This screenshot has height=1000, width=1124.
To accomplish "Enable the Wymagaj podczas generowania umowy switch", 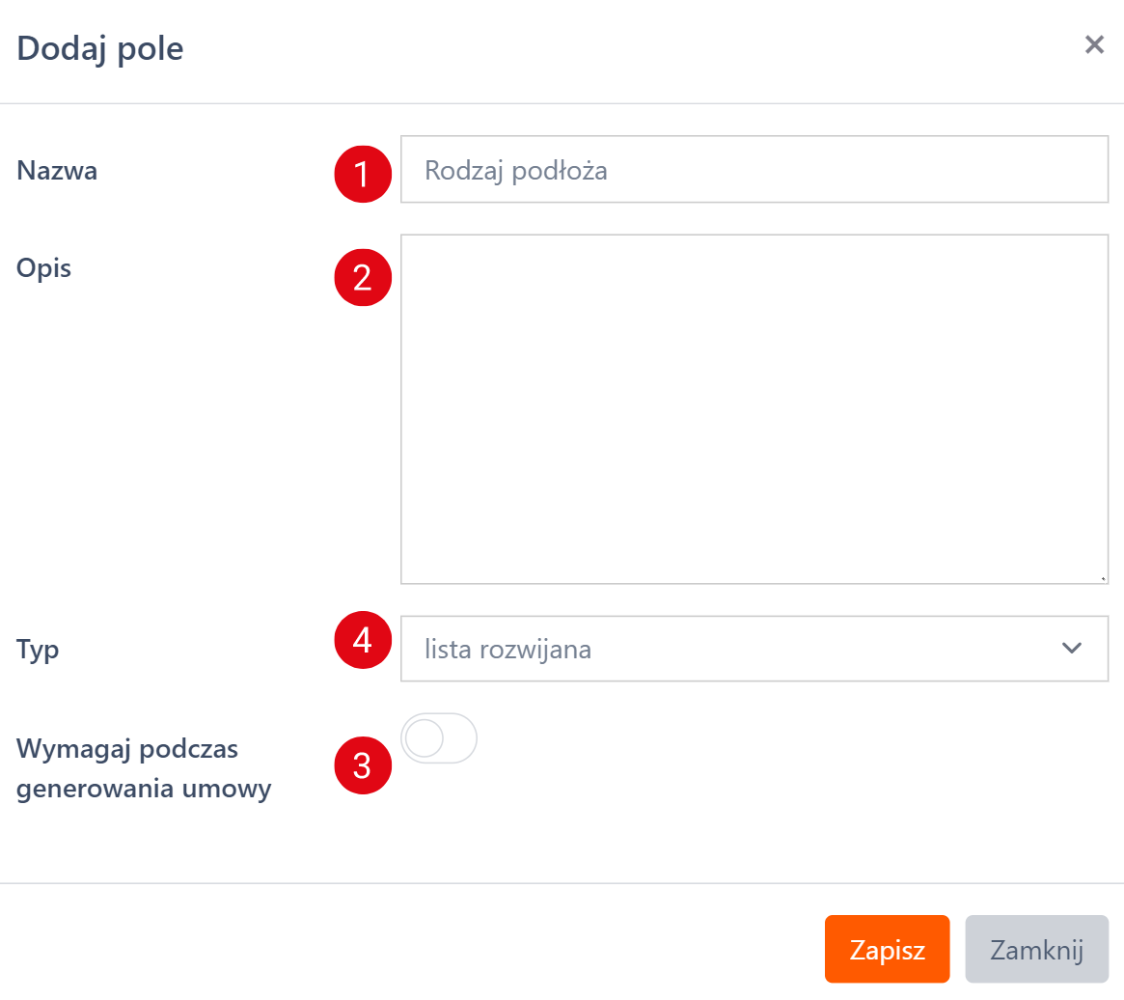I will [439, 739].
